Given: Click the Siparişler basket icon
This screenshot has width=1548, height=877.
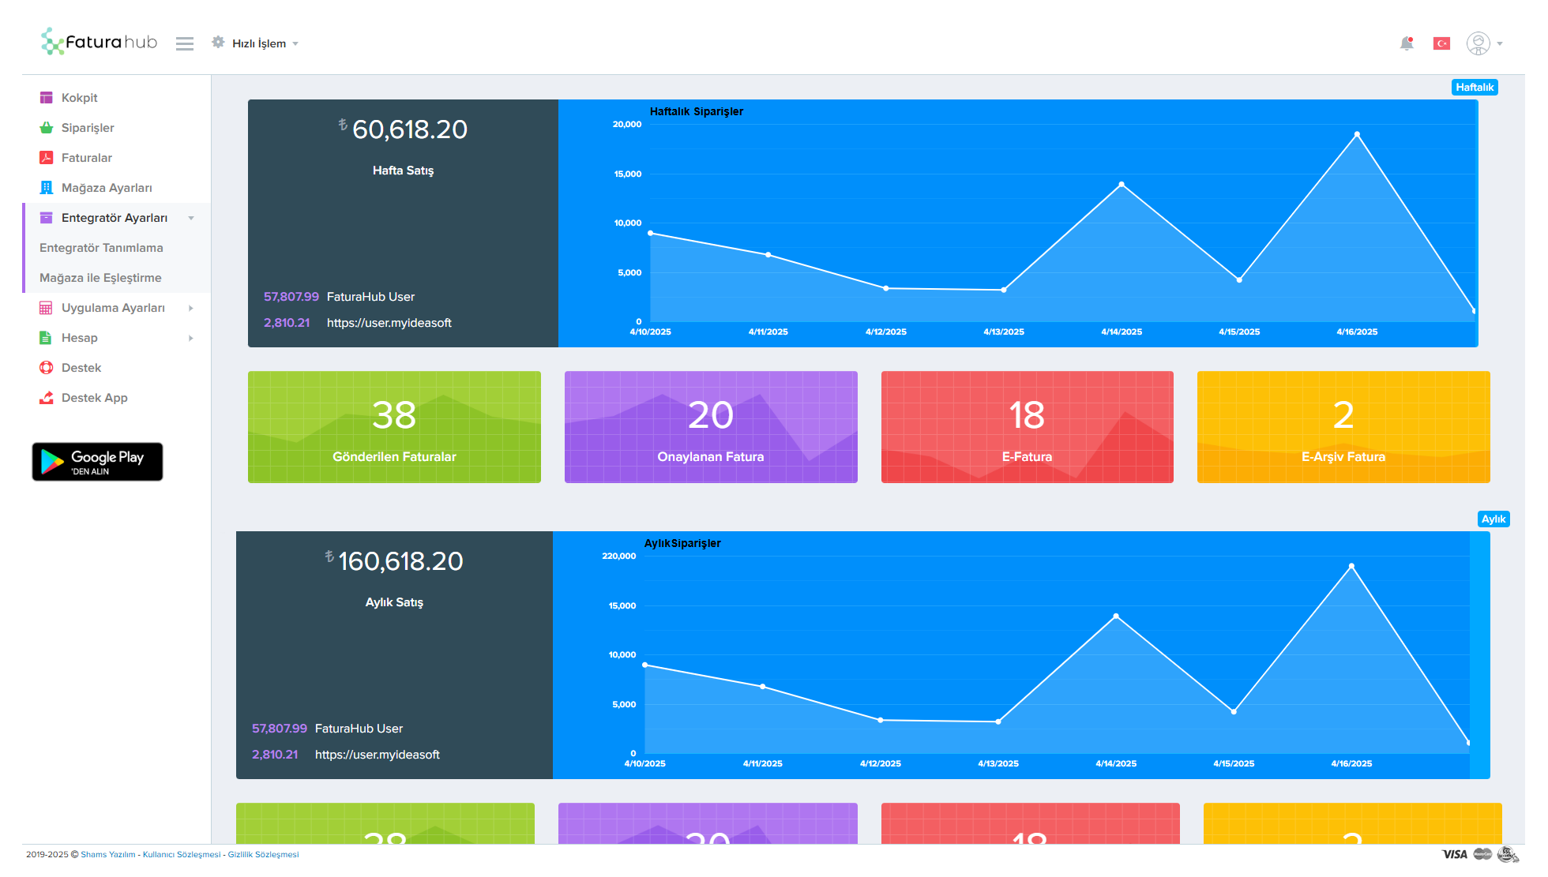Looking at the screenshot, I should [47, 128].
